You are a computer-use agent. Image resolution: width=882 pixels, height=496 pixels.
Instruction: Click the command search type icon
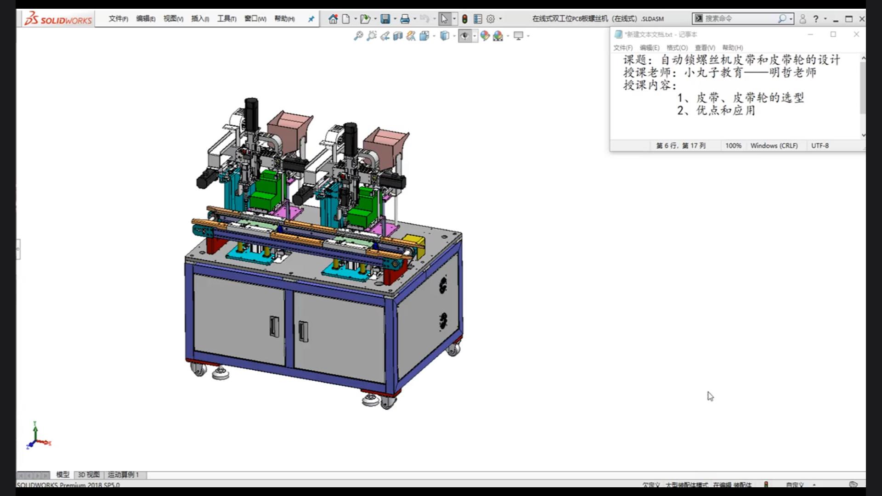tap(699, 18)
